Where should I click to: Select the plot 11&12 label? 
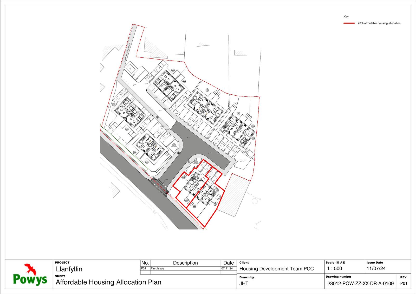tap(195, 185)
